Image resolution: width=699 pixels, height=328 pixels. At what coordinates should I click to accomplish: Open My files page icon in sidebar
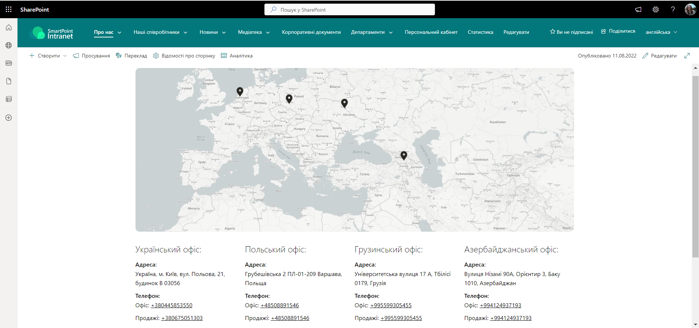pyautogui.click(x=9, y=81)
